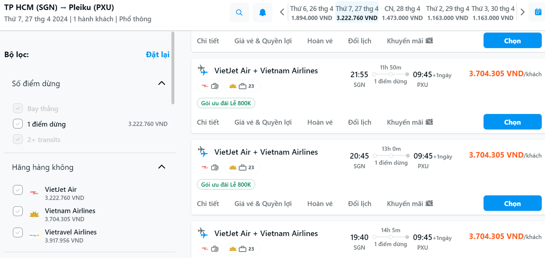Click the notification bell icon
The image size is (545, 258).
(262, 12)
